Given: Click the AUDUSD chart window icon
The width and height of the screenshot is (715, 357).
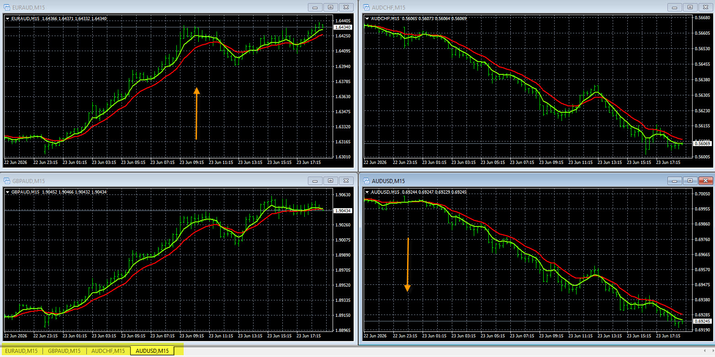Looking at the screenshot, I should pos(366,181).
